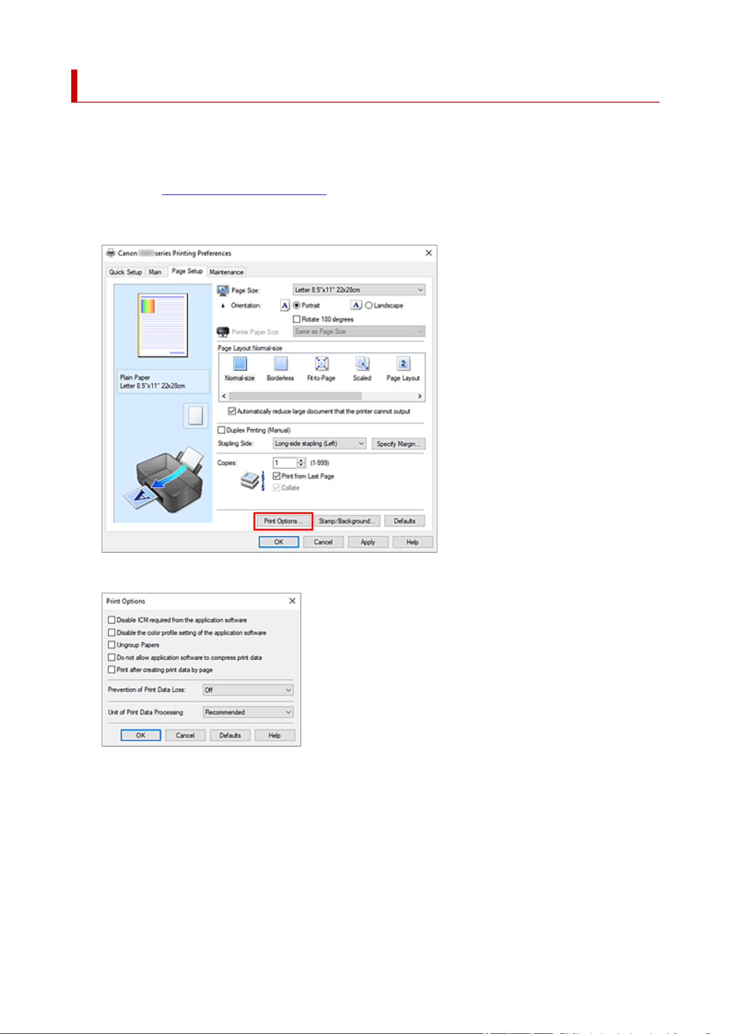
Task: Enable the Ungroup Papers checkbox
Action: [x=112, y=645]
